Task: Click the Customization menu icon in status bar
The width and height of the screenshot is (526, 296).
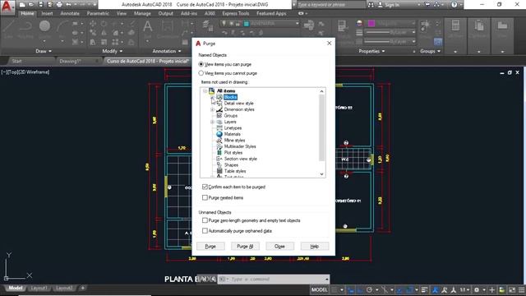Action: point(521,289)
